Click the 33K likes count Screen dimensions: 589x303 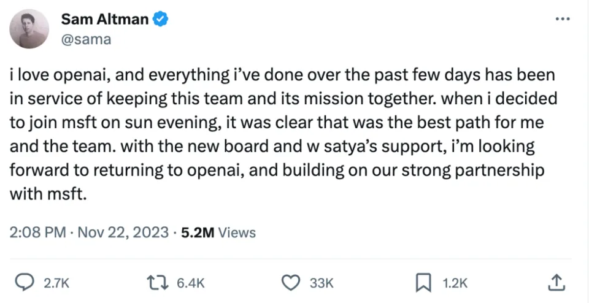point(321,283)
